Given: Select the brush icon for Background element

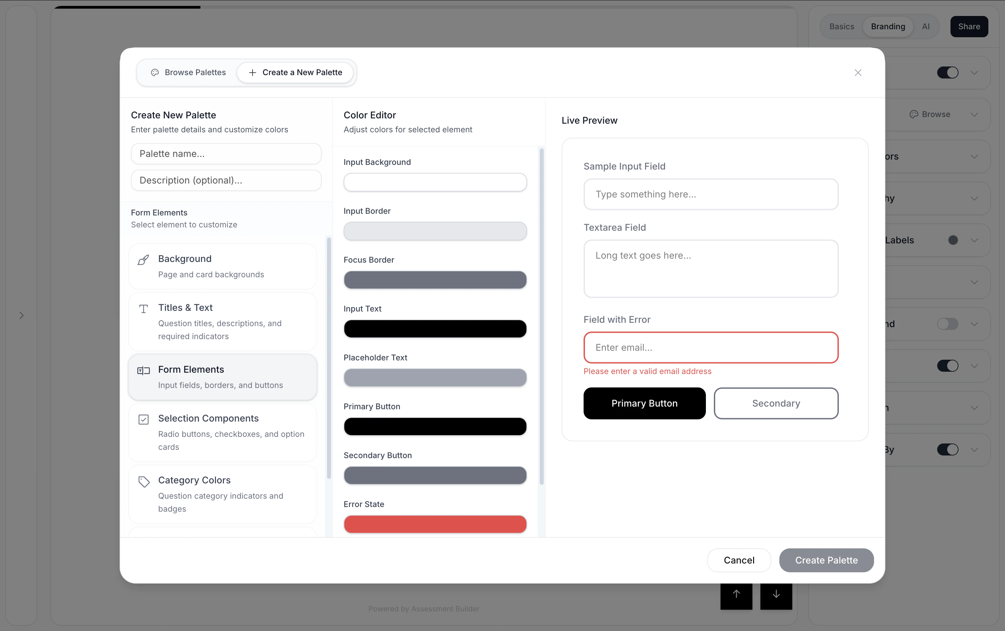Looking at the screenshot, I should pyautogui.click(x=143, y=260).
